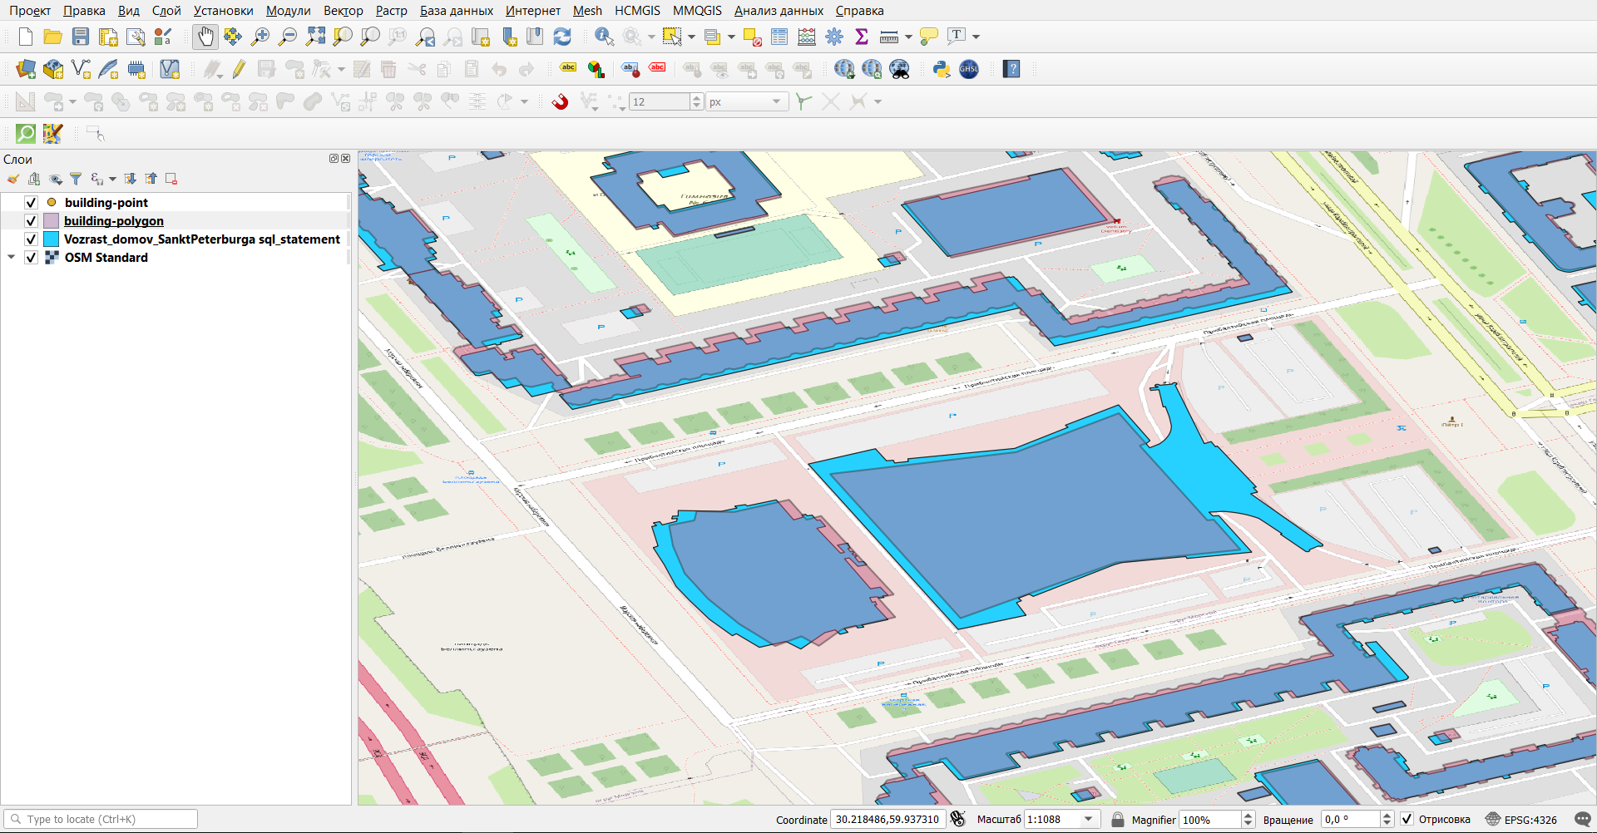
Task: Activate the Identify Features tool
Action: coord(604,37)
